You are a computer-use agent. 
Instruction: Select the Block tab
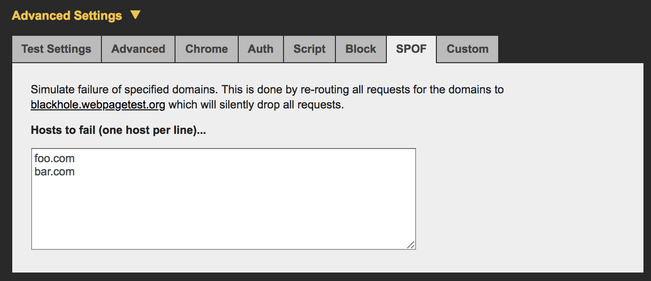[360, 49]
